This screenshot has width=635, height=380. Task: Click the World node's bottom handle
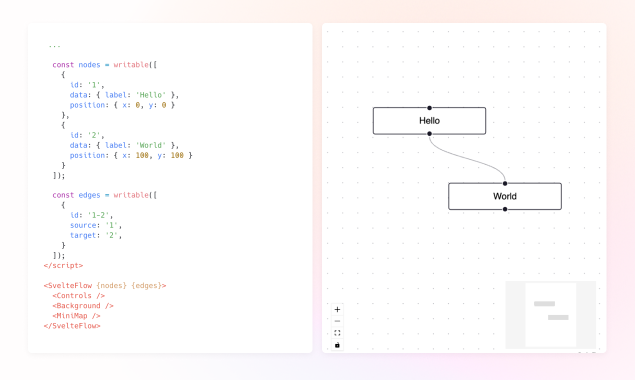[x=505, y=209]
